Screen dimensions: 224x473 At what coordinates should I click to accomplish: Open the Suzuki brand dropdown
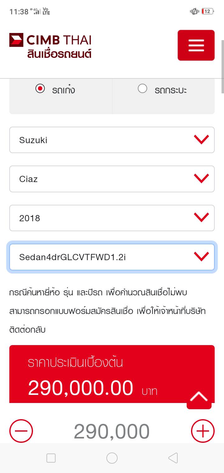click(x=112, y=140)
